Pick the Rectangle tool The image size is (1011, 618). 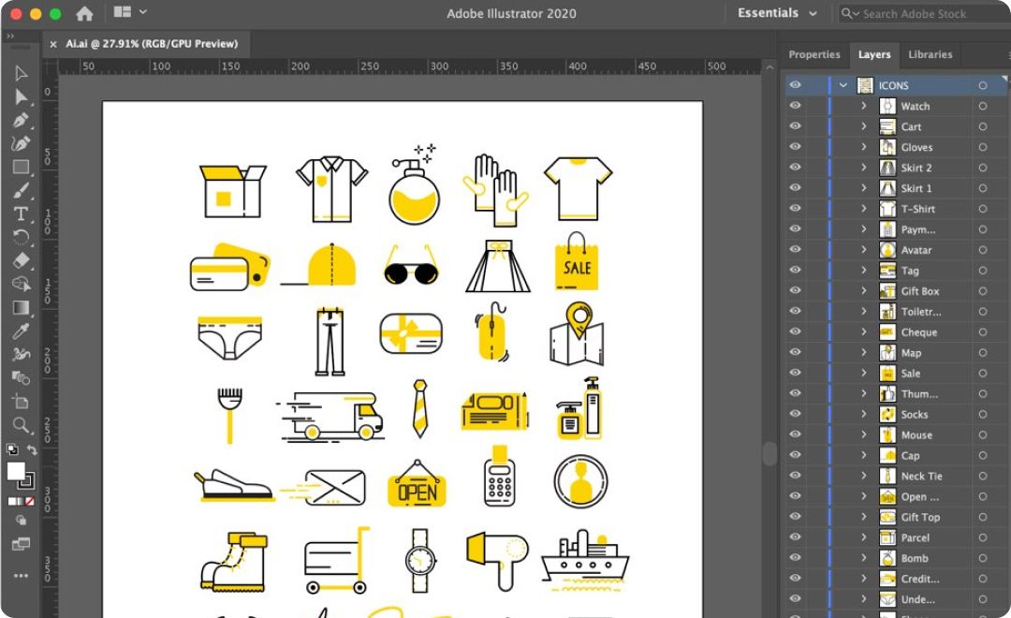[x=21, y=168]
